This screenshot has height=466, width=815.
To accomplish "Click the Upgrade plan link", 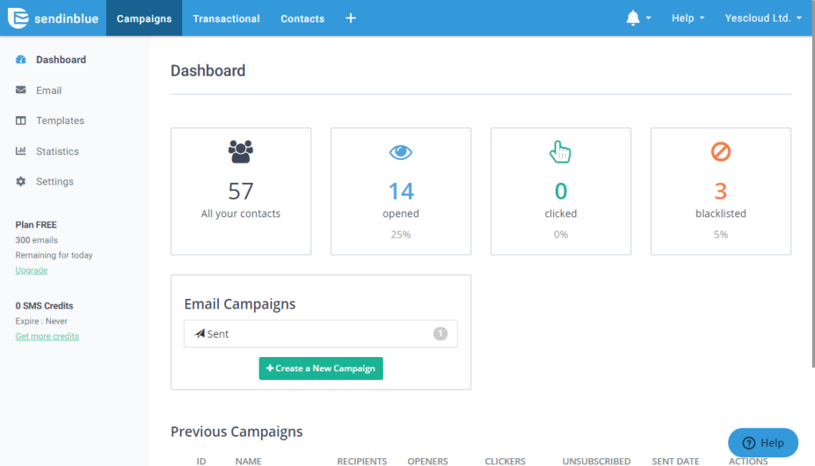I will 32,270.
